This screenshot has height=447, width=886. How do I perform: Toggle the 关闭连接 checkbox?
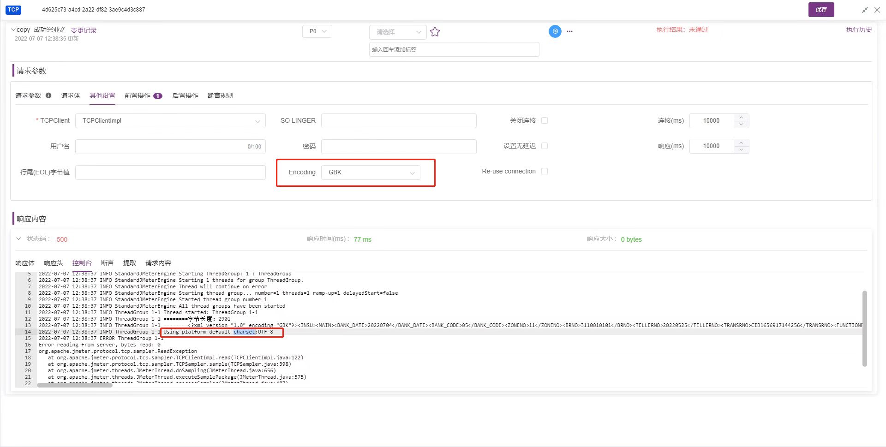(545, 120)
